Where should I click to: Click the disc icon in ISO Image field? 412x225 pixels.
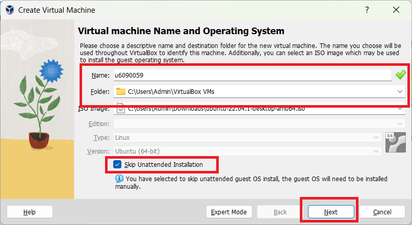(121, 108)
